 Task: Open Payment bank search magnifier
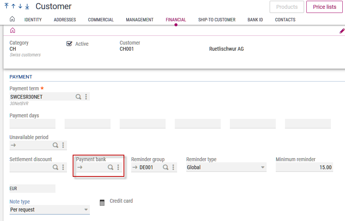(x=111, y=167)
